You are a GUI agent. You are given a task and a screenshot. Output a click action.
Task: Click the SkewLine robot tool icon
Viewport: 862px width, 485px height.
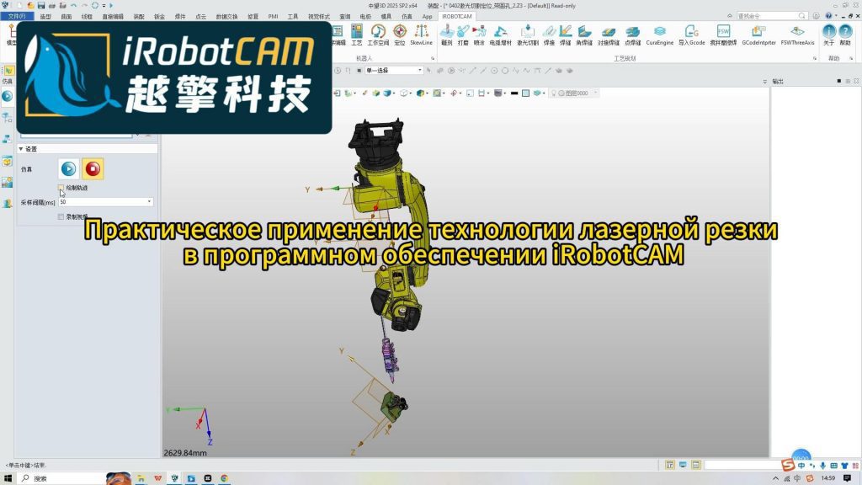(421, 35)
